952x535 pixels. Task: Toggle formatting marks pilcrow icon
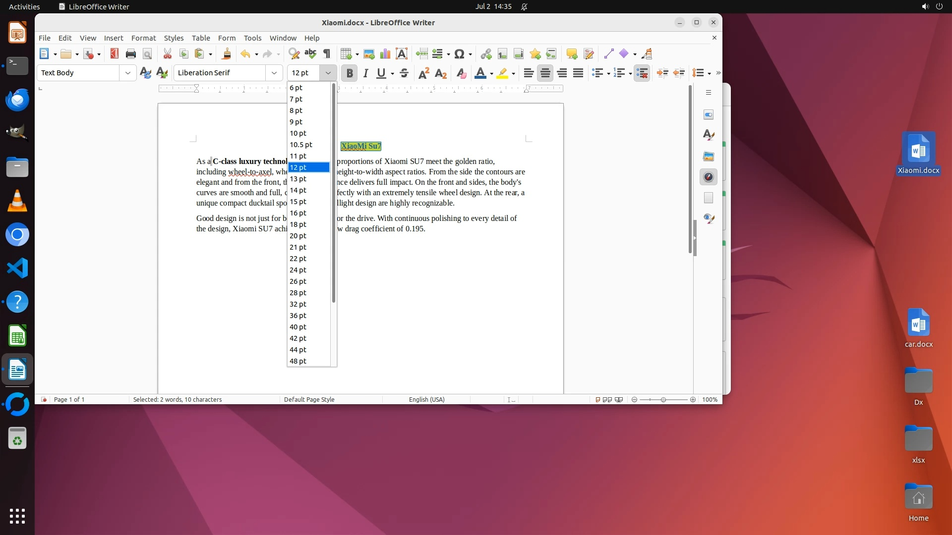point(327,54)
